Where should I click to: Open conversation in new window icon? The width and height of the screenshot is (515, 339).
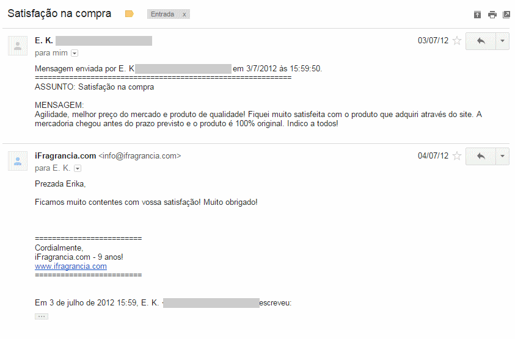(x=506, y=15)
